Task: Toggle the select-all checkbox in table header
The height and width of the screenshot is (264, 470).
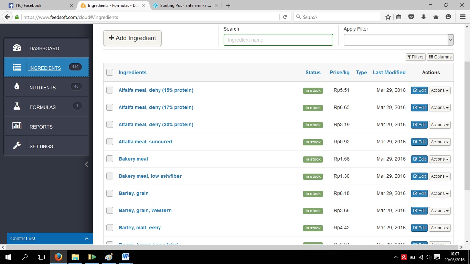Action: 110,72
